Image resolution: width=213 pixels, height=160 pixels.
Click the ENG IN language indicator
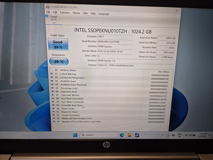pyautogui.click(x=179, y=135)
